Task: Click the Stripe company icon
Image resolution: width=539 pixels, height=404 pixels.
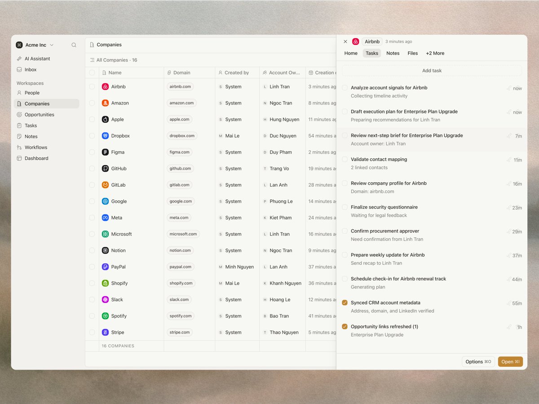Action: point(105,333)
